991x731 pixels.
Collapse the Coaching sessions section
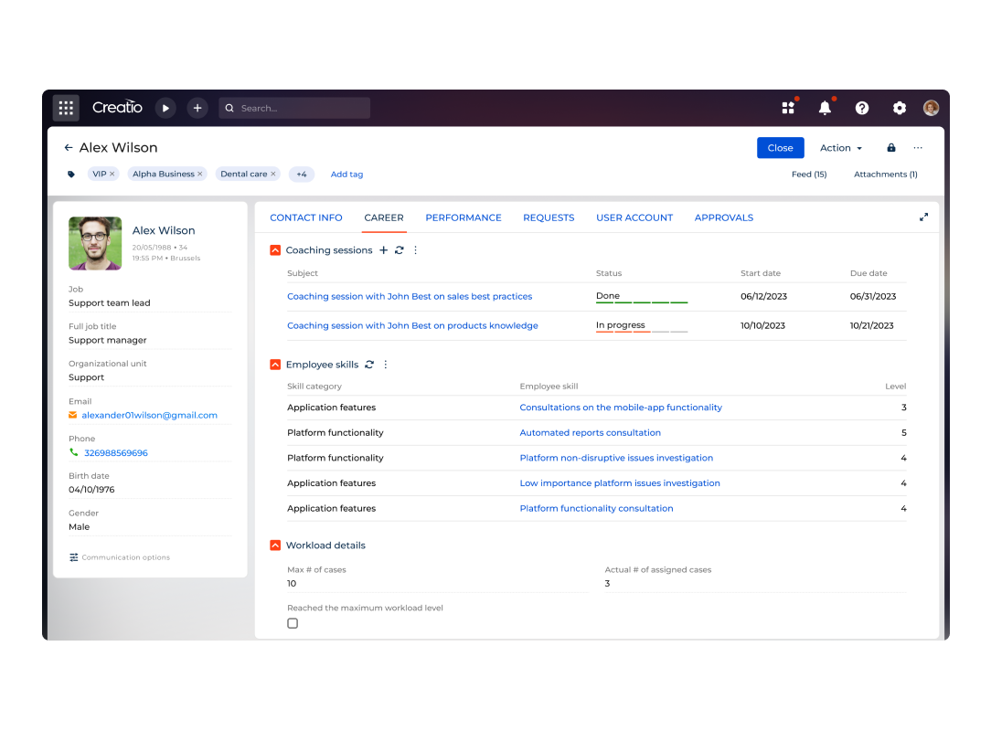pyautogui.click(x=274, y=249)
